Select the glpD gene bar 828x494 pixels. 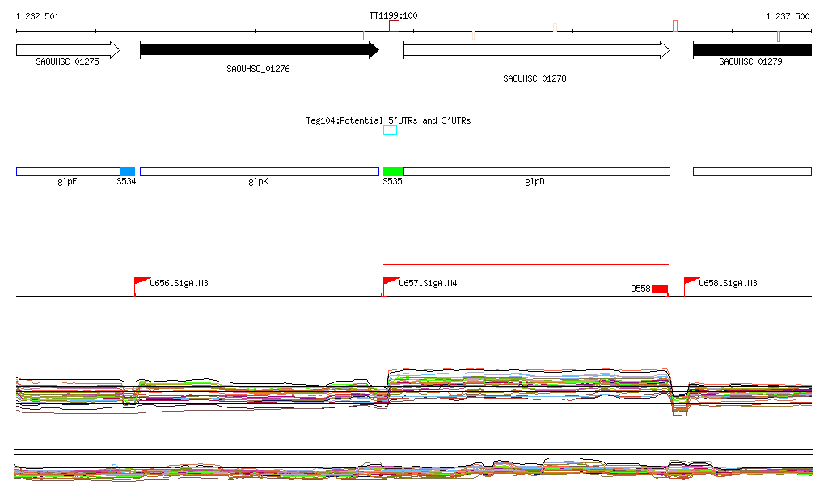[536, 171]
